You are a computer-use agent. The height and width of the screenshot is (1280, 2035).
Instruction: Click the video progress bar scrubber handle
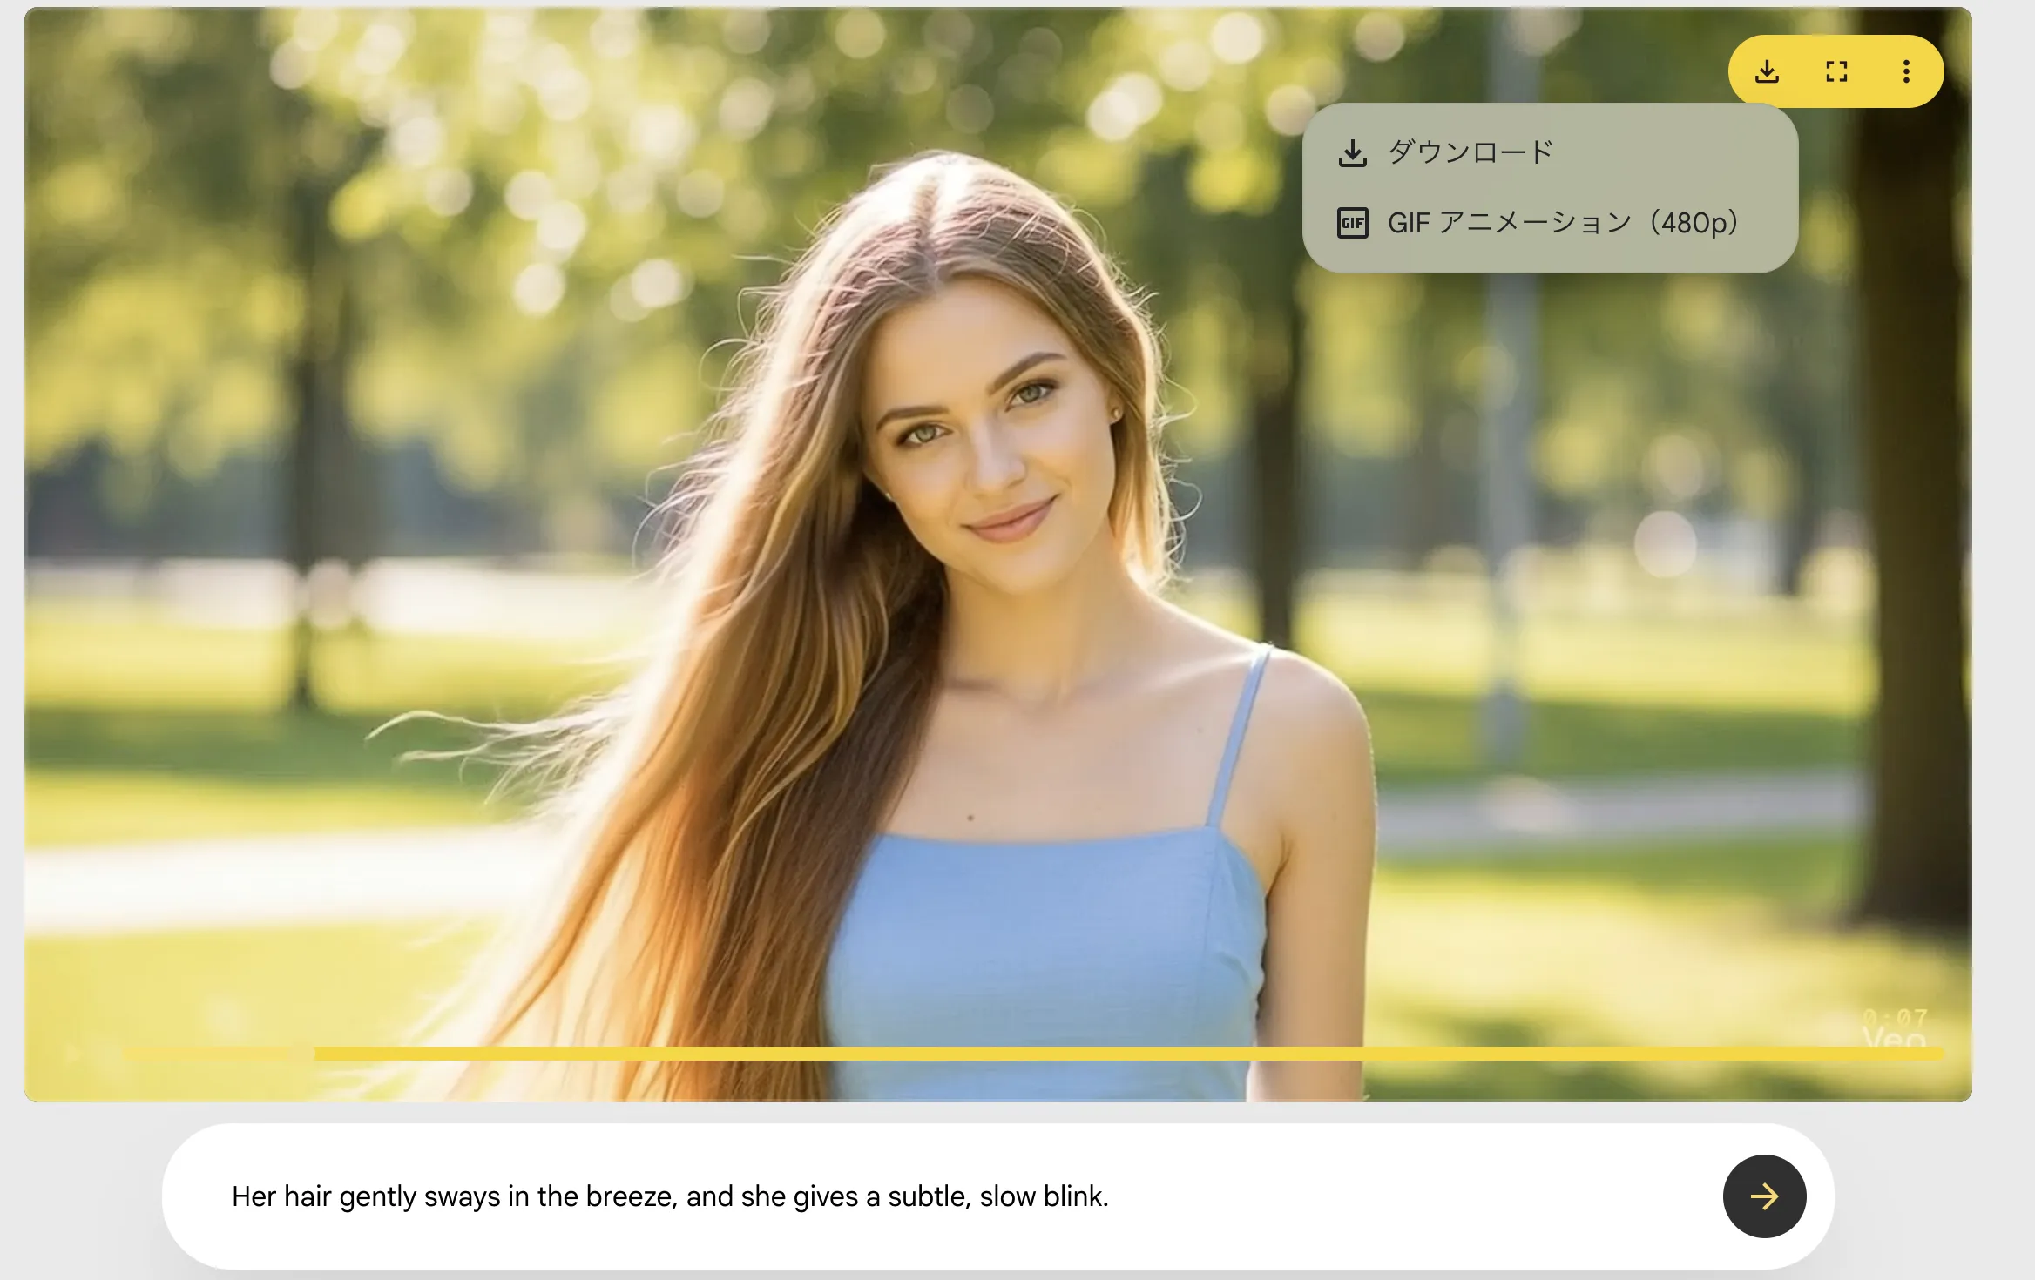pyautogui.click(x=302, y=1054)
